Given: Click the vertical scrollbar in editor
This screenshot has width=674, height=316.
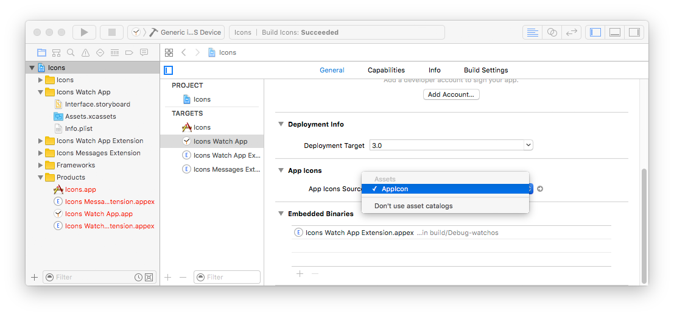Looking at the screenshot, I should tap(644, 225).
